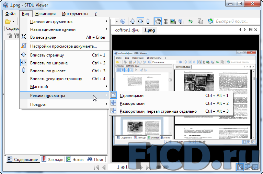Jump to the first page button
This screenshot has height=174, width=263.
(96, 167)
